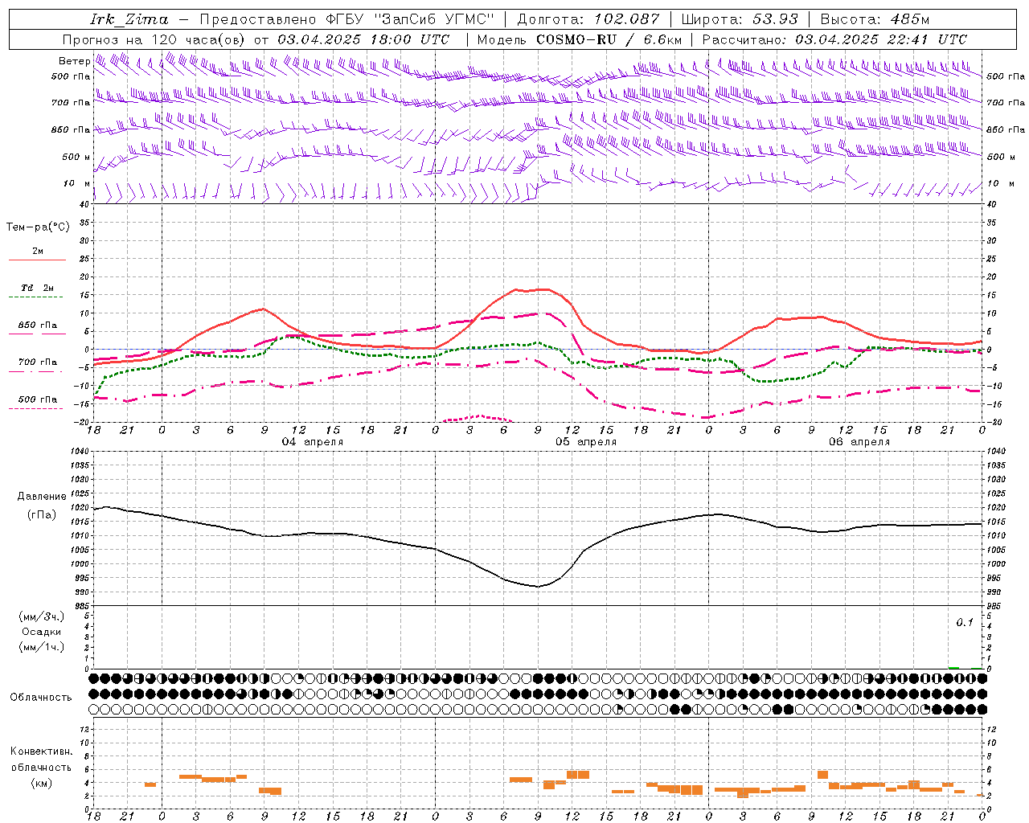Click the Долгота: 102.087 header field

pos(588,19)
